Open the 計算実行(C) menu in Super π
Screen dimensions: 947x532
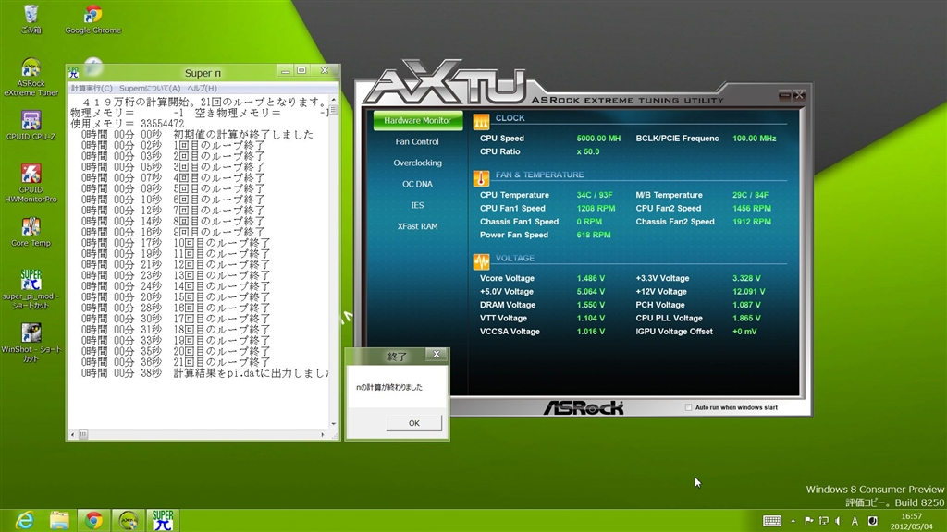92,88
